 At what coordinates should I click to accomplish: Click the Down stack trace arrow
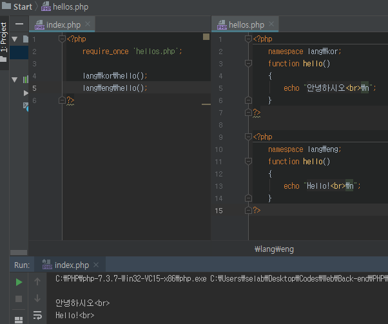click(x=37, y=299)
